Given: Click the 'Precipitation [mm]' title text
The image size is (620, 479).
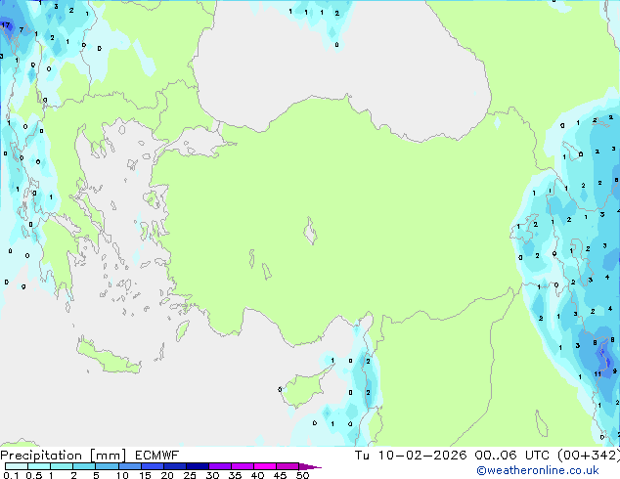Looking at the screenshot, I should (64, 456).
